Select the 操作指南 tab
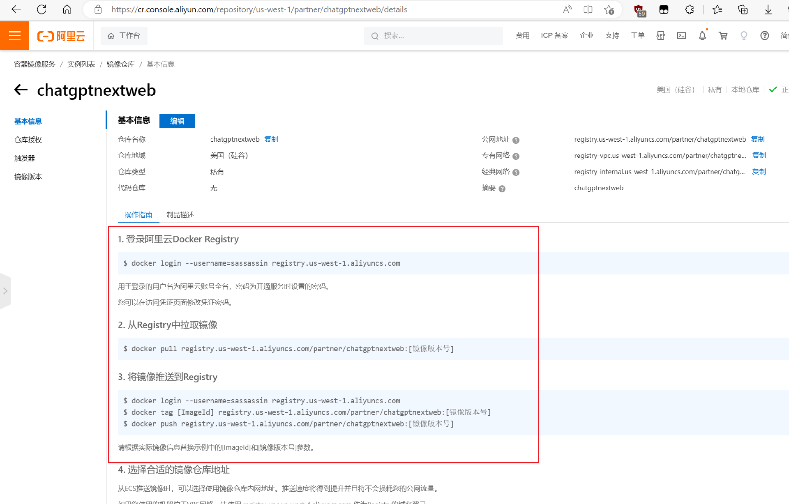Screen dimensions: 789x504 tap(138, 215)
